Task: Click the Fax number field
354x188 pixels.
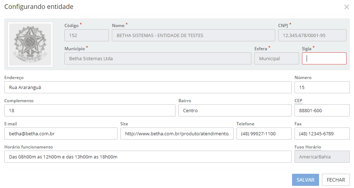Action: [x=322, y=134]
